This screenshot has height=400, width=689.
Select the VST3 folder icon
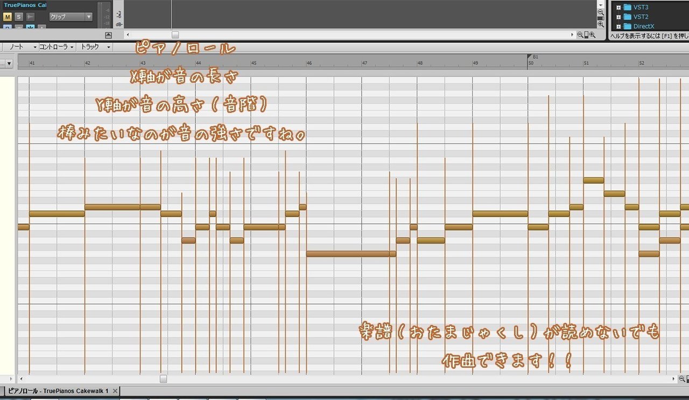pyautogui.click(x=627, y=8)
